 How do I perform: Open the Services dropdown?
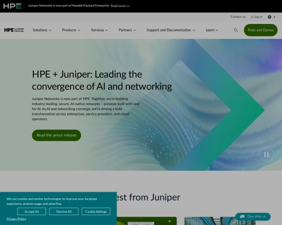point(99,30)
